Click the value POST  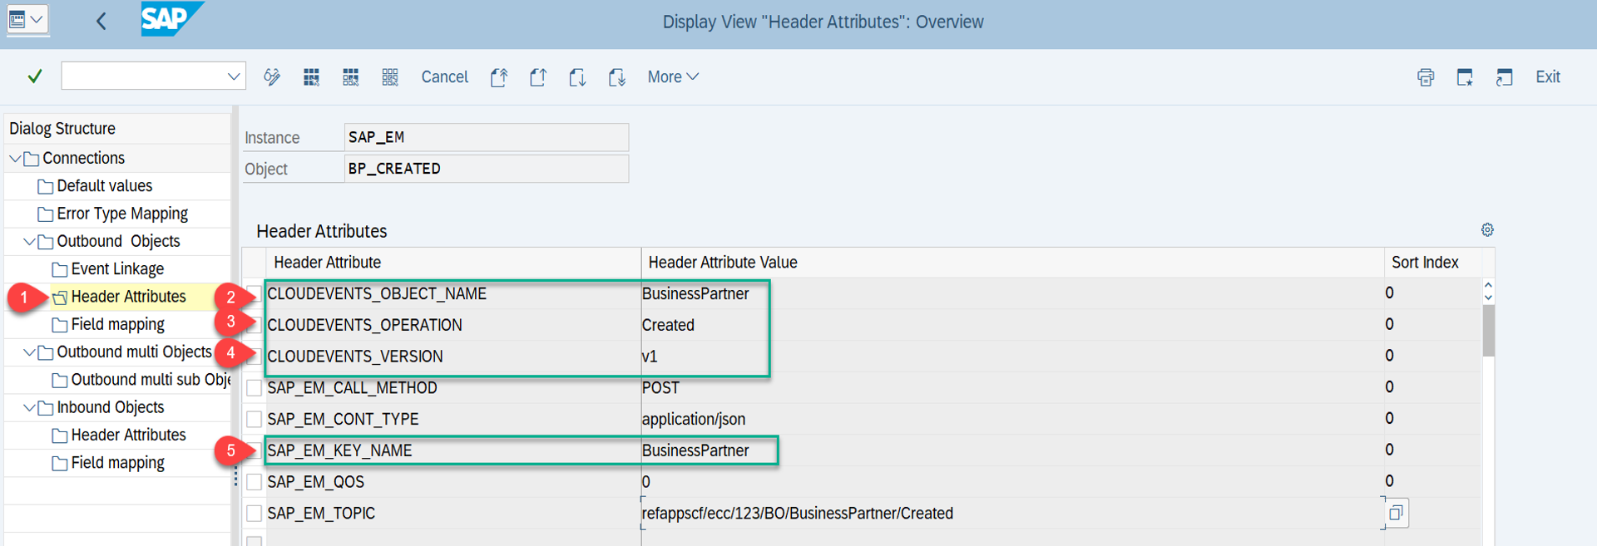660,388
